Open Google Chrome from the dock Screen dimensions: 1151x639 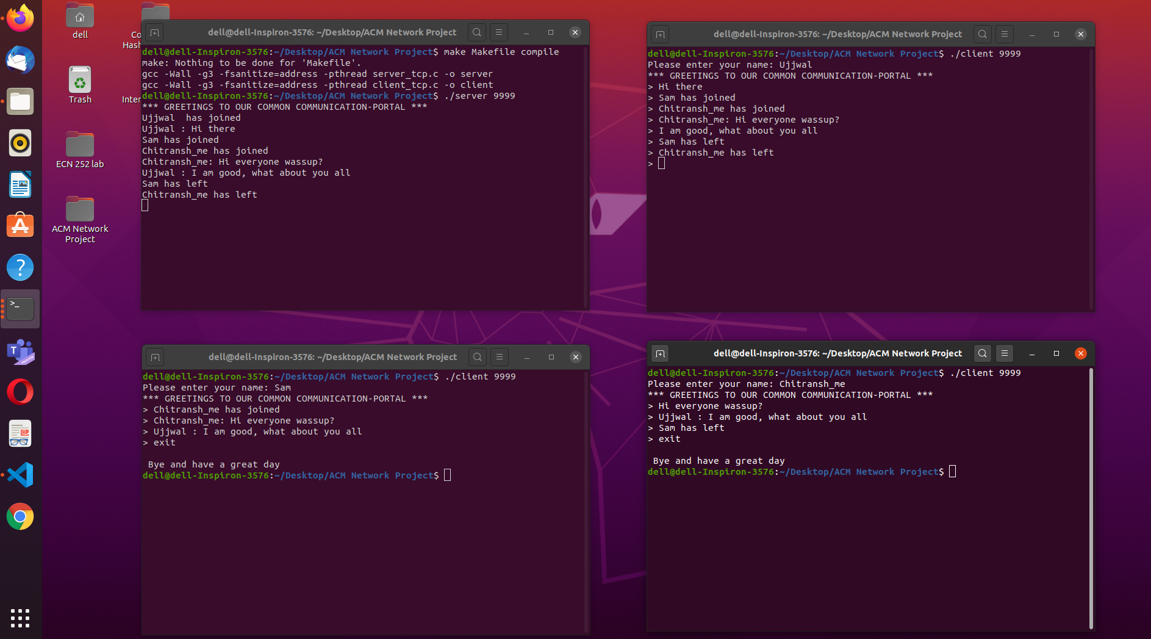pyautogui.click(x=20, y=516)
